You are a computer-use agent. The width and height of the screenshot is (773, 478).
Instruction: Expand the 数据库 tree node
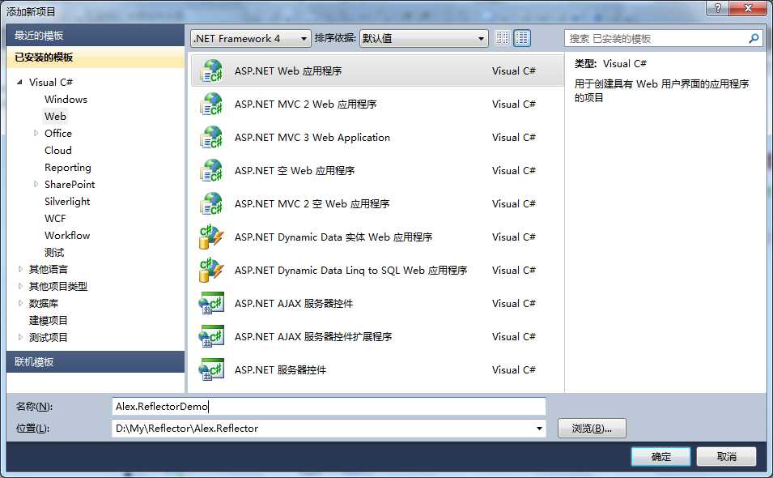[20, 303]
